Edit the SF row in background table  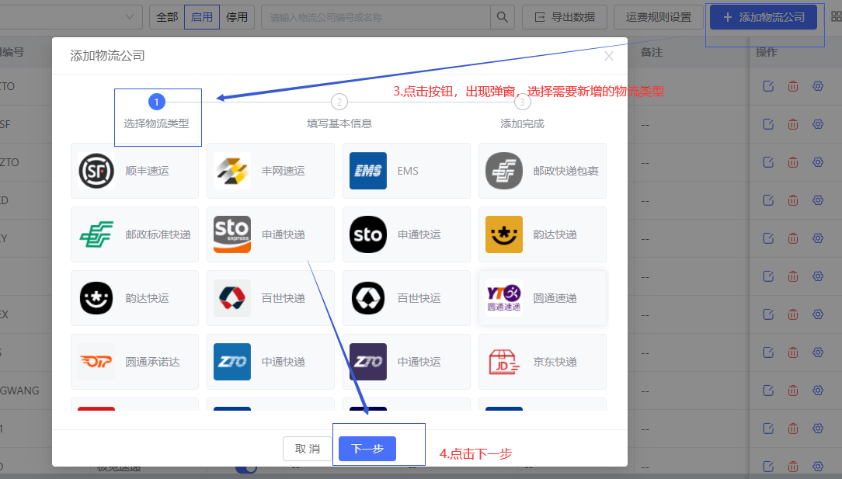point(768,124)
